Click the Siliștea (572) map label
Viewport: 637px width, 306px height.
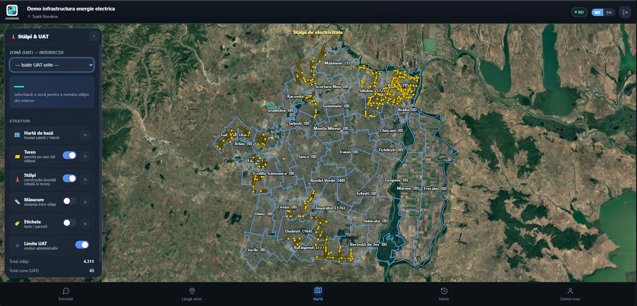point(372,91)
